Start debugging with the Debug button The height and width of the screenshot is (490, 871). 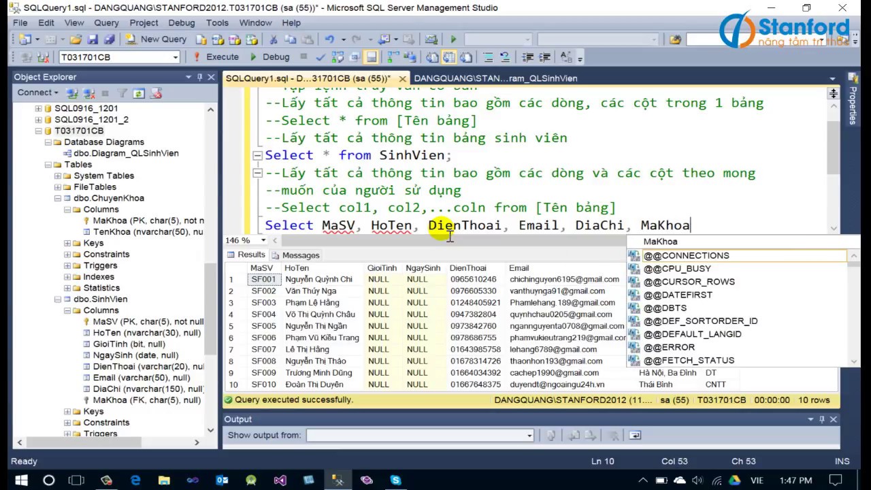[x=269, y=57]
